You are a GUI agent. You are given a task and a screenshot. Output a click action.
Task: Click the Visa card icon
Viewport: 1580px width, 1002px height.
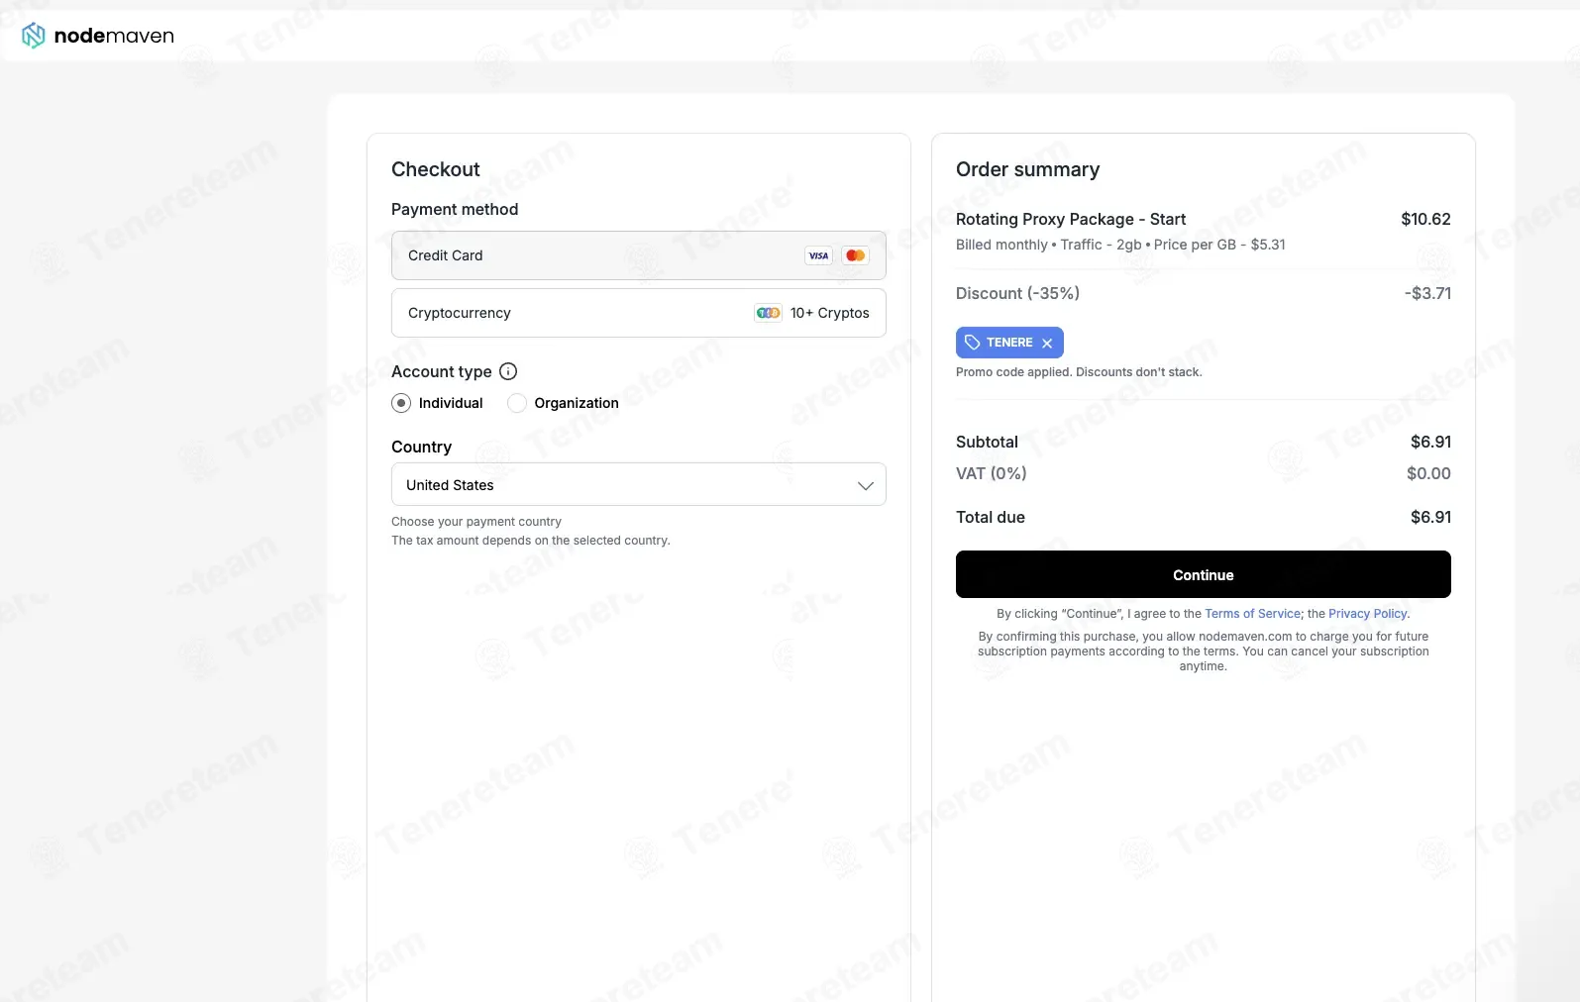pyautogui.click(x=818, y=255)
